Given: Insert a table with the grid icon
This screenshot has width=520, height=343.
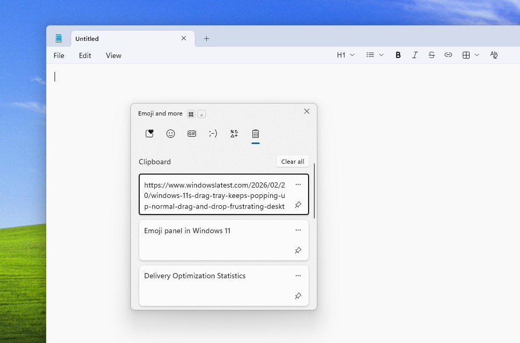Looking at the screenshot, I should (x=466, y=54).
